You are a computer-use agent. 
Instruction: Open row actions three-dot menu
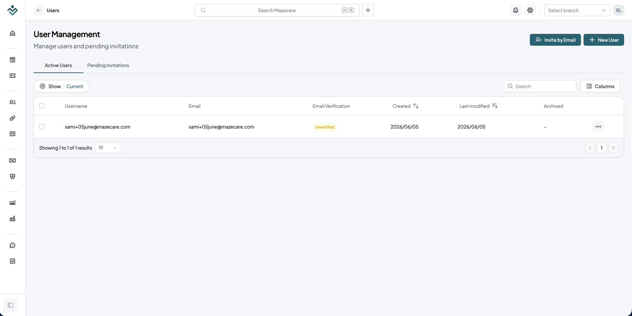pyautogui.click(x=598, y=127)
